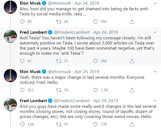Open @FredericLambert handle on highlighted tweet
This screenshot has height=128, width=161.
(x=72, y=32)
